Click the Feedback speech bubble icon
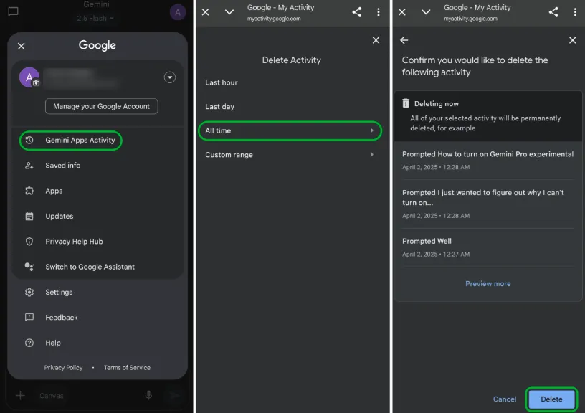Screen dimensions: 585x413 (29, 318)
